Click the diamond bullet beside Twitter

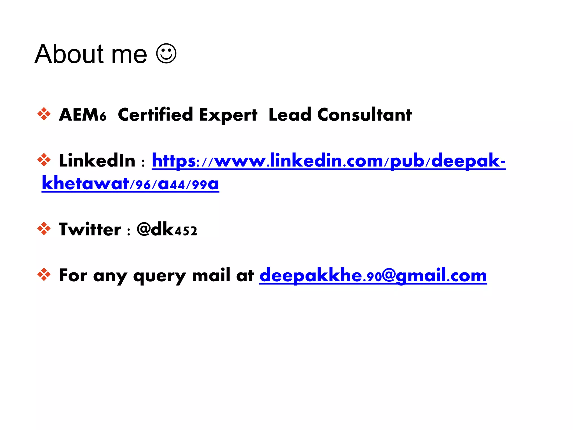[x=44, y=229]
